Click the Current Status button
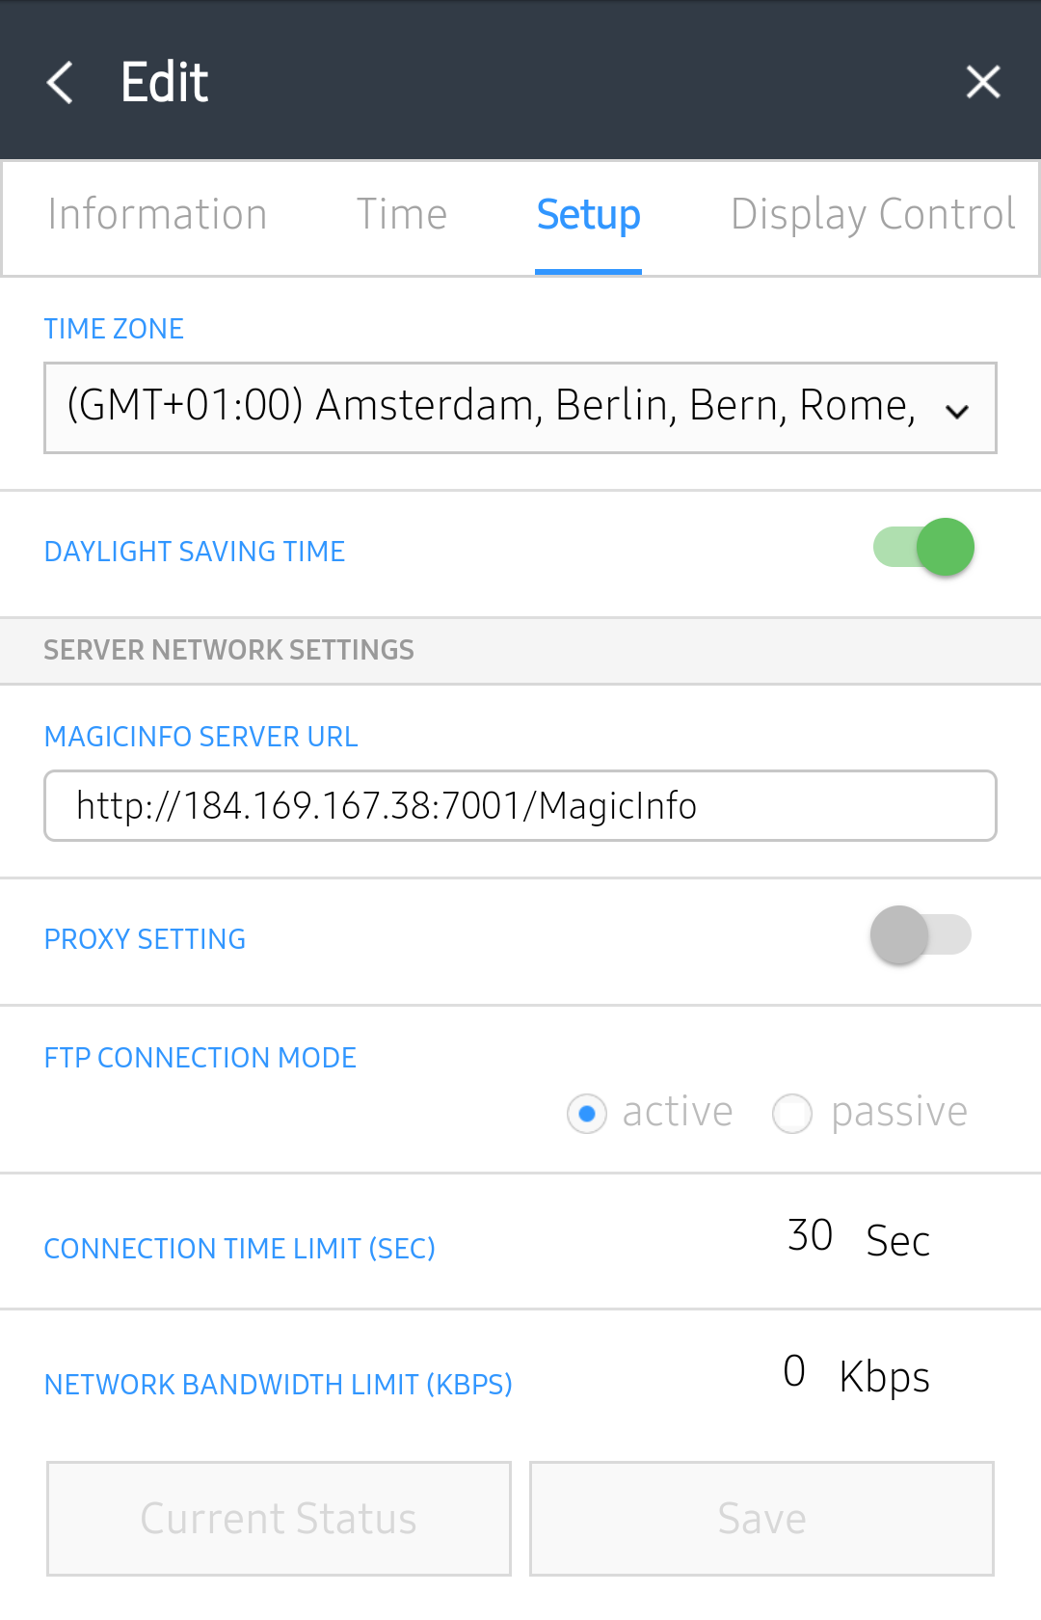This screenshot has width=1041, height=1620. click(278, 1518)
